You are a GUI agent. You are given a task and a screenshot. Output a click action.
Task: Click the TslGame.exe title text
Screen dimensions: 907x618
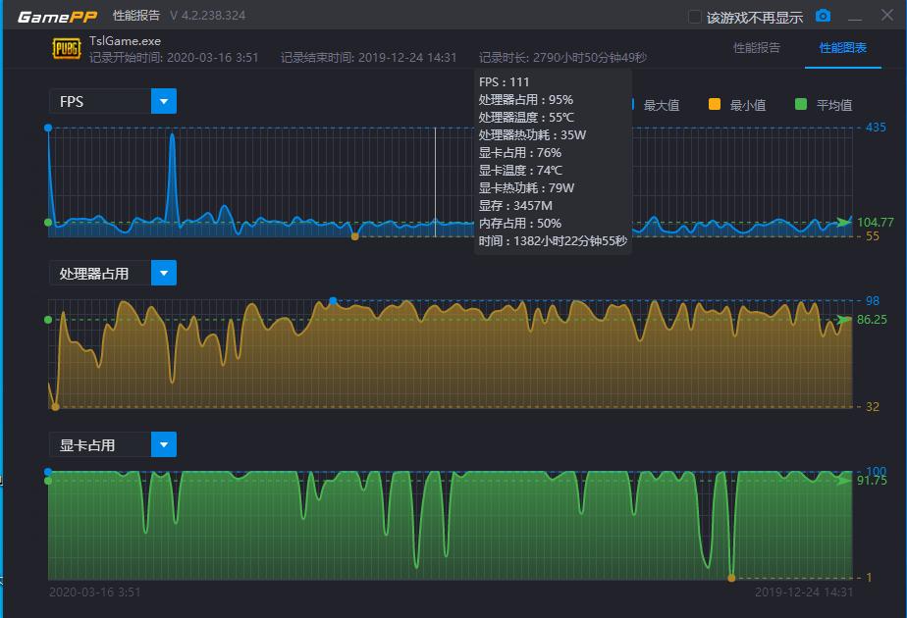click(128, 39)
